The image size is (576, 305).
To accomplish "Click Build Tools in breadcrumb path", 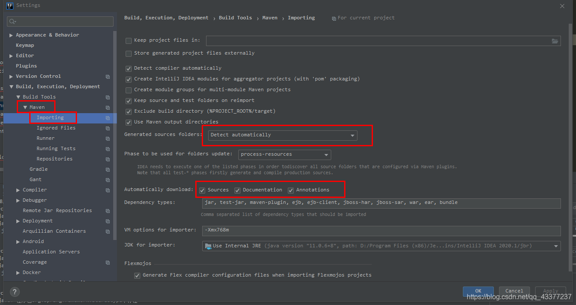I will 235,18.
